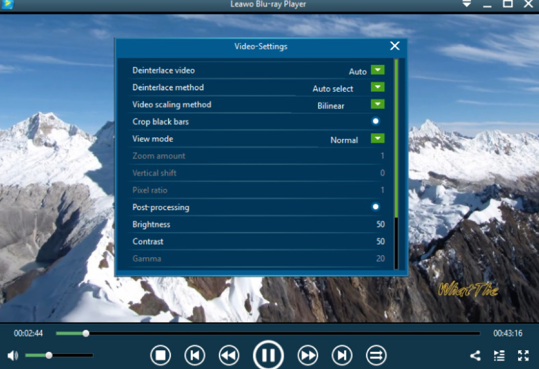Screen dimensions: 539x369
Task: Skip to the next chapter
Action: tap(342, 355)
